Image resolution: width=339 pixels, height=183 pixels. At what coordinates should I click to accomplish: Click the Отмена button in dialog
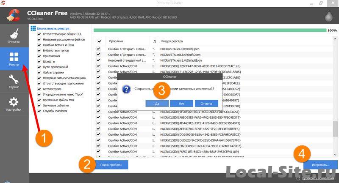click(206, 104)
